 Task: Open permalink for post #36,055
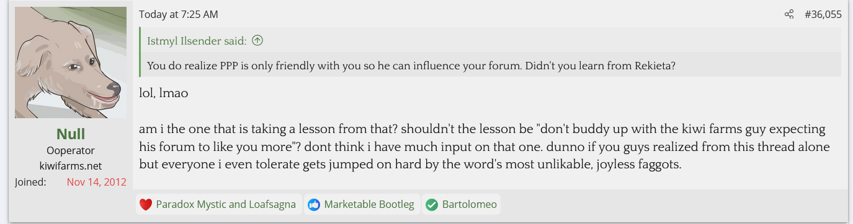[x=823, y=14]
